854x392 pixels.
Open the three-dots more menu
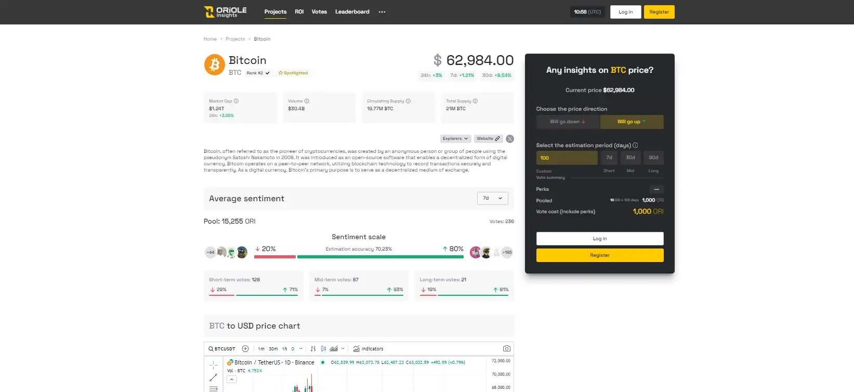pos(382,12)
